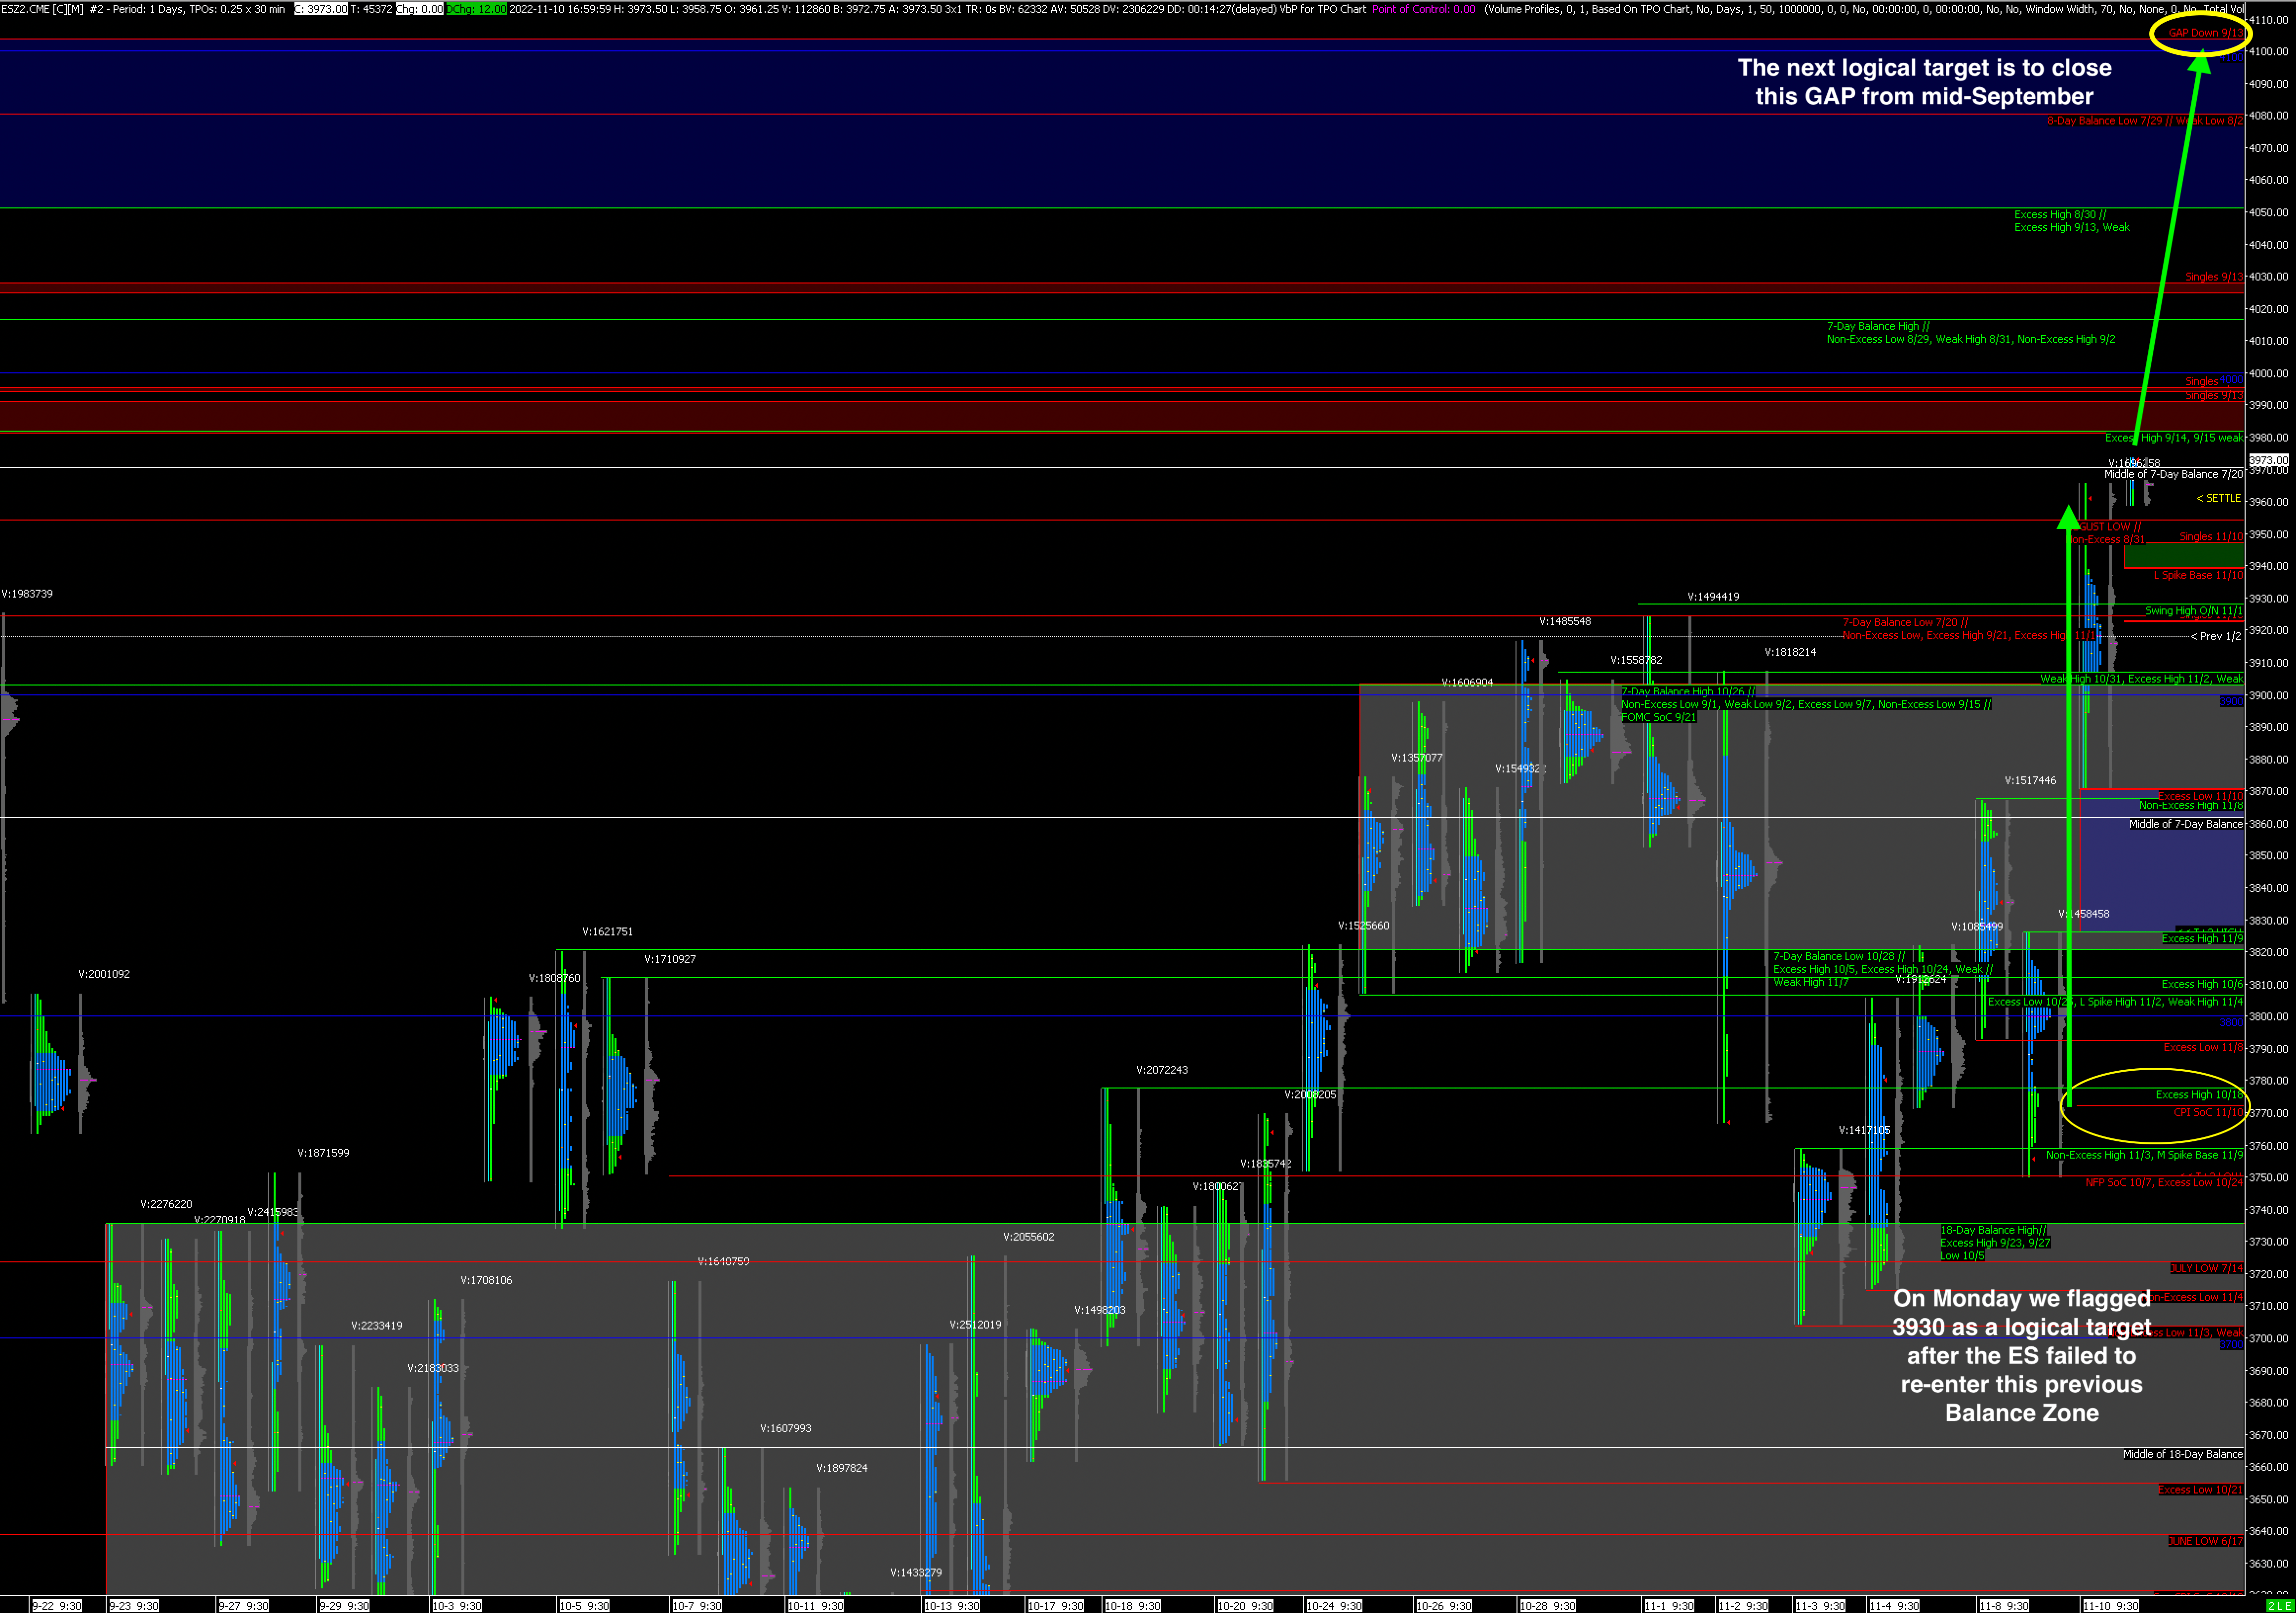
Task: Select the 9-22 9:30 date label
Action: [x=56, y=1606]
